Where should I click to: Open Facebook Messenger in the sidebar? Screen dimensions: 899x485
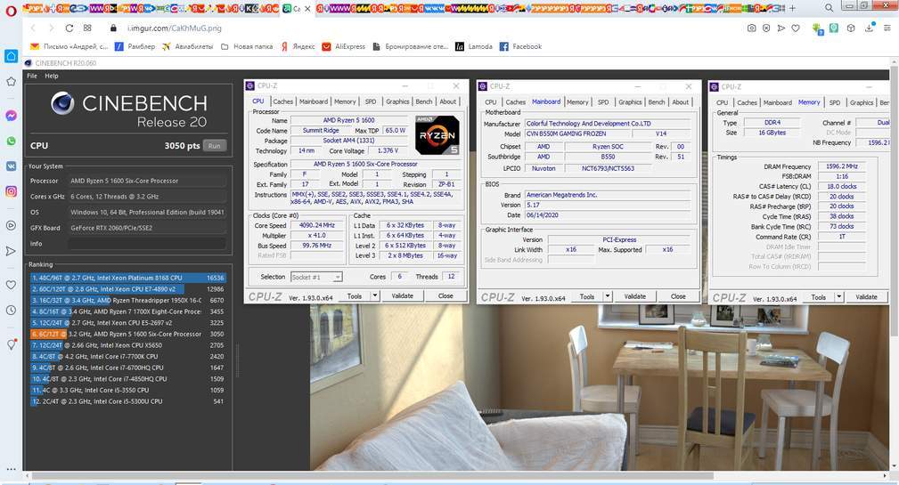(x=11, y=116)
